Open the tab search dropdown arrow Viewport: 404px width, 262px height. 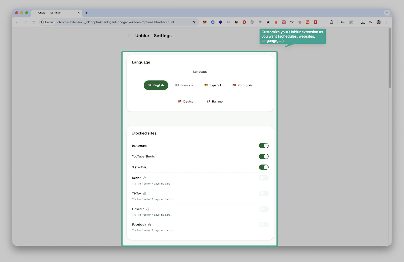click(x=387, y=13)
